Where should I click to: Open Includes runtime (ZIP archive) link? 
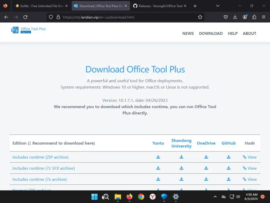pos(40,157)
